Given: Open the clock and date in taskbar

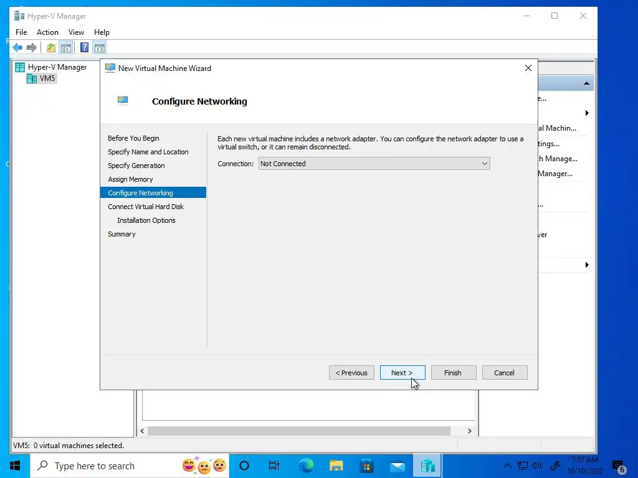Looking at the screenshot, I should click(x=584, y=466).
